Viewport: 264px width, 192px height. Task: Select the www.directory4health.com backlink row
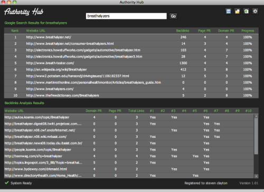129,176
